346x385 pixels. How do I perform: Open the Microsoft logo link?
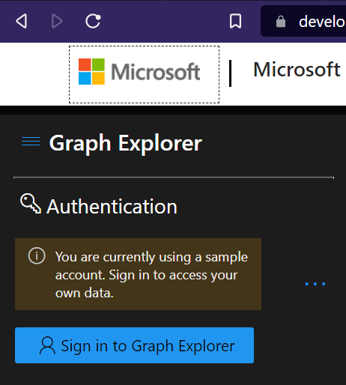145,74
